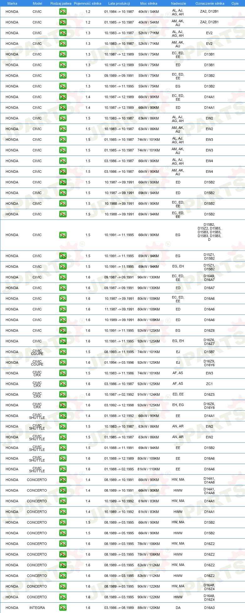Screen dimensions: 245x613
Task: Select the 88kW / 120KM power cell
Action: (149, 608)
